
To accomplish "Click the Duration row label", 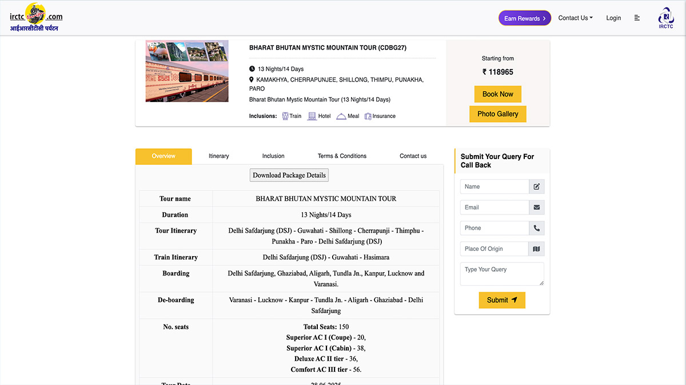I will click(175, 215).
